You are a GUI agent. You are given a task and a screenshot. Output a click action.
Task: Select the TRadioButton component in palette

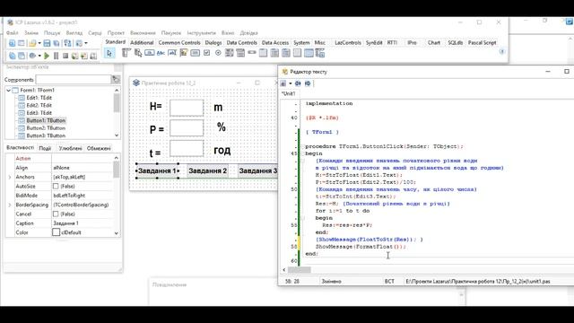tap(218, 53)
